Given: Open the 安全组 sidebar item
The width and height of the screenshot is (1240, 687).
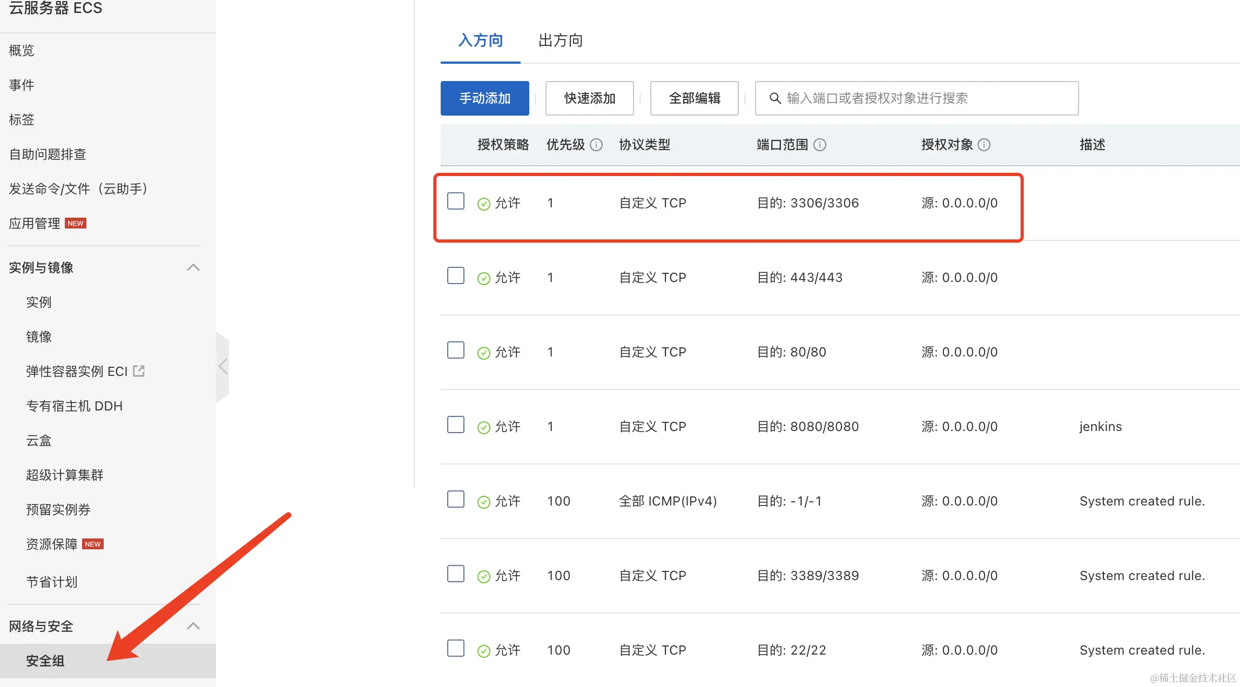Looking at the screenshot, I should tap(45, 661).
